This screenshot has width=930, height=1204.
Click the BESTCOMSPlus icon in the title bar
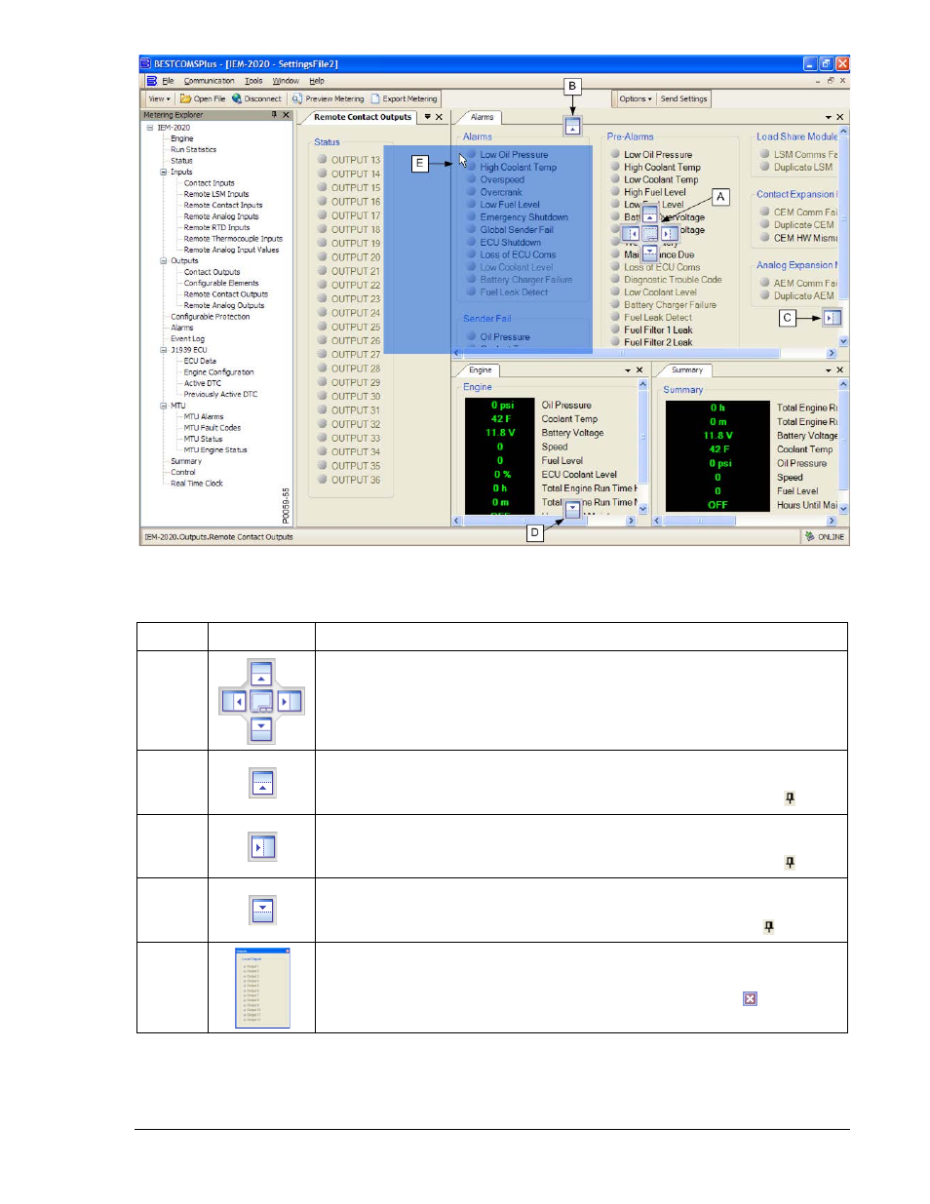click(x=146, y=63)
